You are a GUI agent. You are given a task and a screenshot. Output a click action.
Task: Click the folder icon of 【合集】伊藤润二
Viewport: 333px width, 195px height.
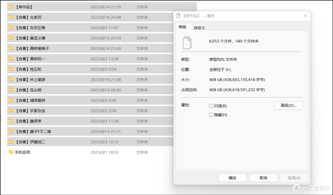pos(11,142)
